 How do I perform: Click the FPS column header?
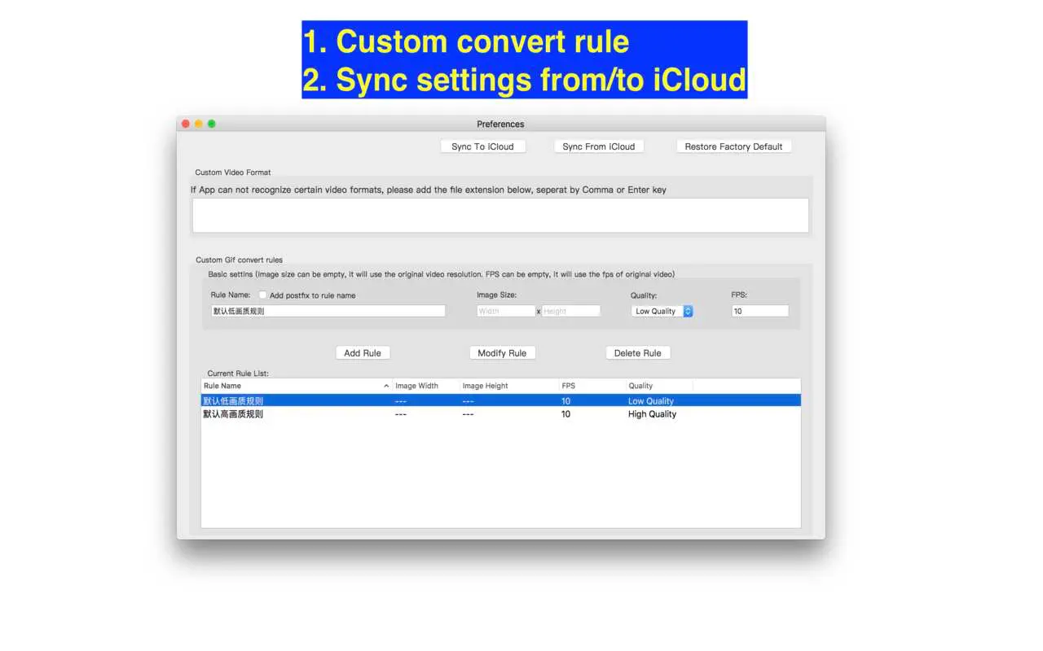pyautogui.click(x=590, y=386)
